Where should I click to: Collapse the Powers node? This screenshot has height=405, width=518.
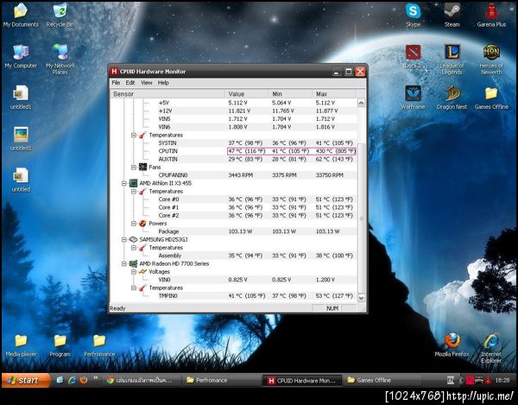(x=134, y=224)
